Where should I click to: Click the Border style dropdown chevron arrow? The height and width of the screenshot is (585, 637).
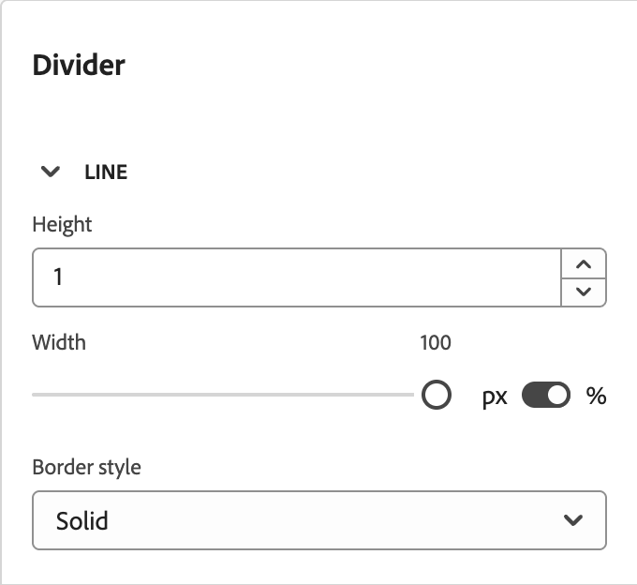coord(574,520)
